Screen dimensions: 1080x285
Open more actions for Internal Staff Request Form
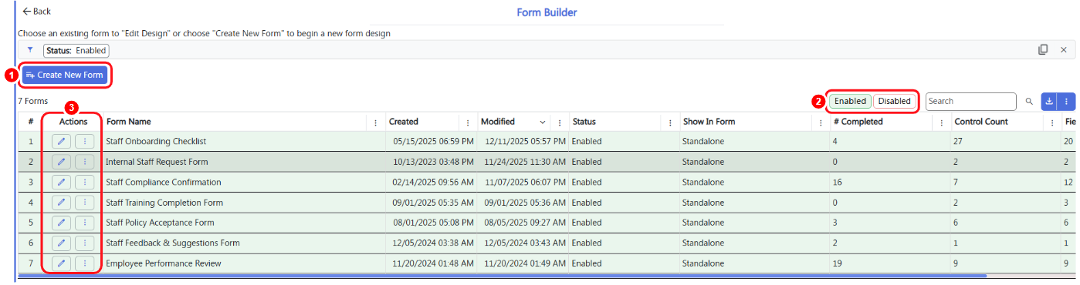(84, 162)
